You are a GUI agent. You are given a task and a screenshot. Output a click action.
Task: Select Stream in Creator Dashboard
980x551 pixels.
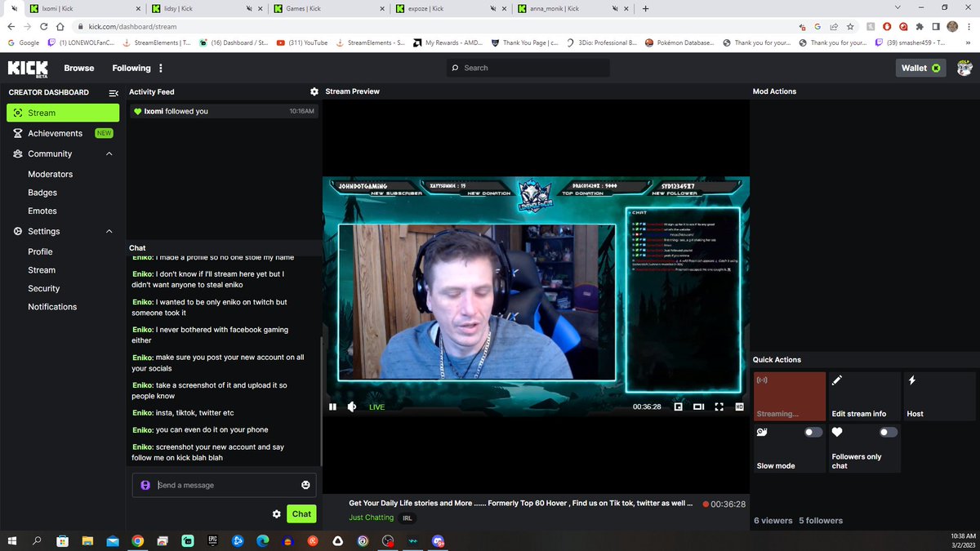coord(63,113)
